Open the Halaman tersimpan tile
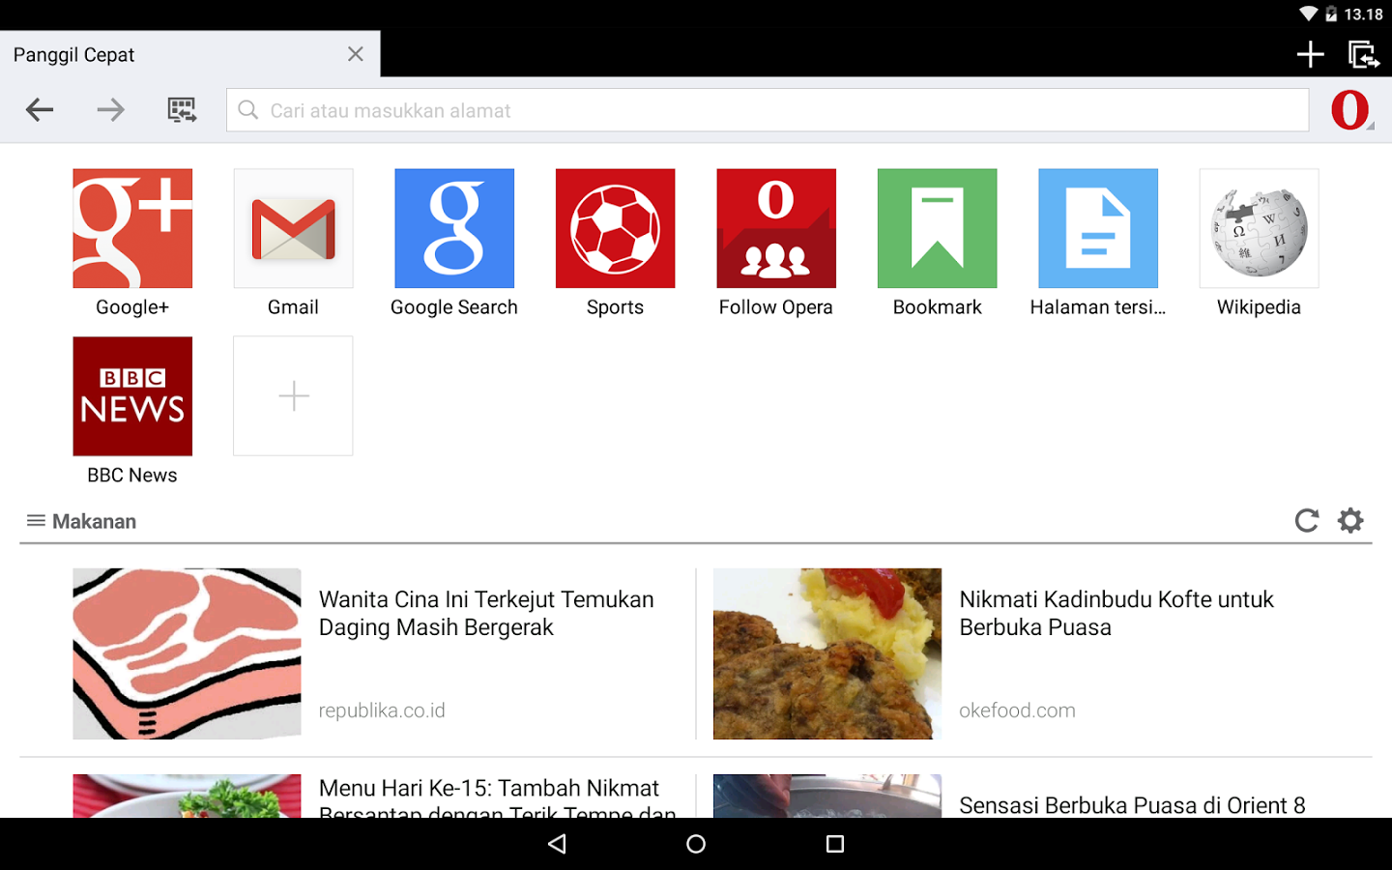1392x870 pixels. click(x=1098, y=228)
